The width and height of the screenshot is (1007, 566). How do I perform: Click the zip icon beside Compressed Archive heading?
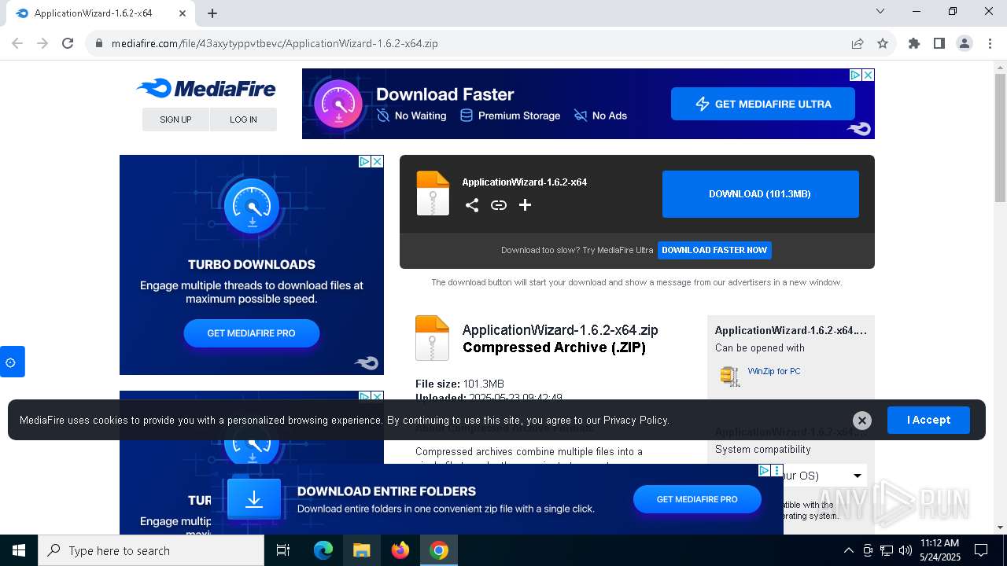pyautogui.click(x=432, y=338)
